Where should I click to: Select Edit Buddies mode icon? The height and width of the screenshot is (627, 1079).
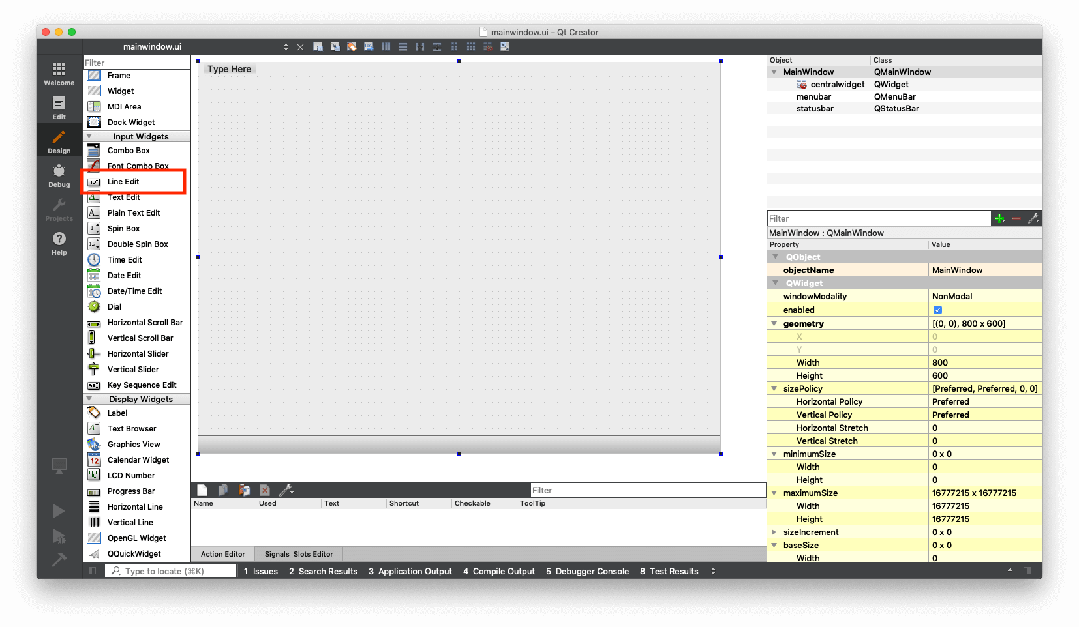[352, 46]
